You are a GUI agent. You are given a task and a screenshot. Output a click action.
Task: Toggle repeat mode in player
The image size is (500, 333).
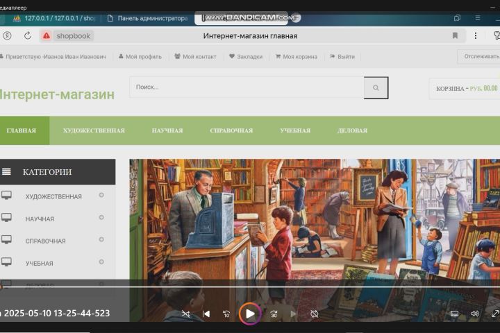click(315, 314)
